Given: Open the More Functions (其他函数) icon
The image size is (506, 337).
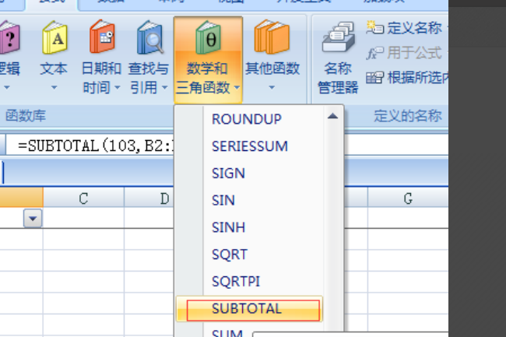Looking at the screenshot, I should click(272, 37).
